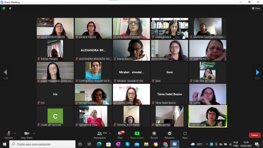Image resolution: width=263 pixels, height=148 pixels.
Task: Select the highlighted sudonita wing video tile
Action: click(208, 116)
